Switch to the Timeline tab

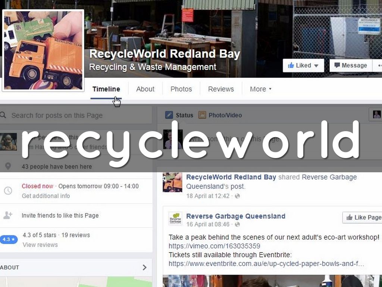(x=106, y=89)
